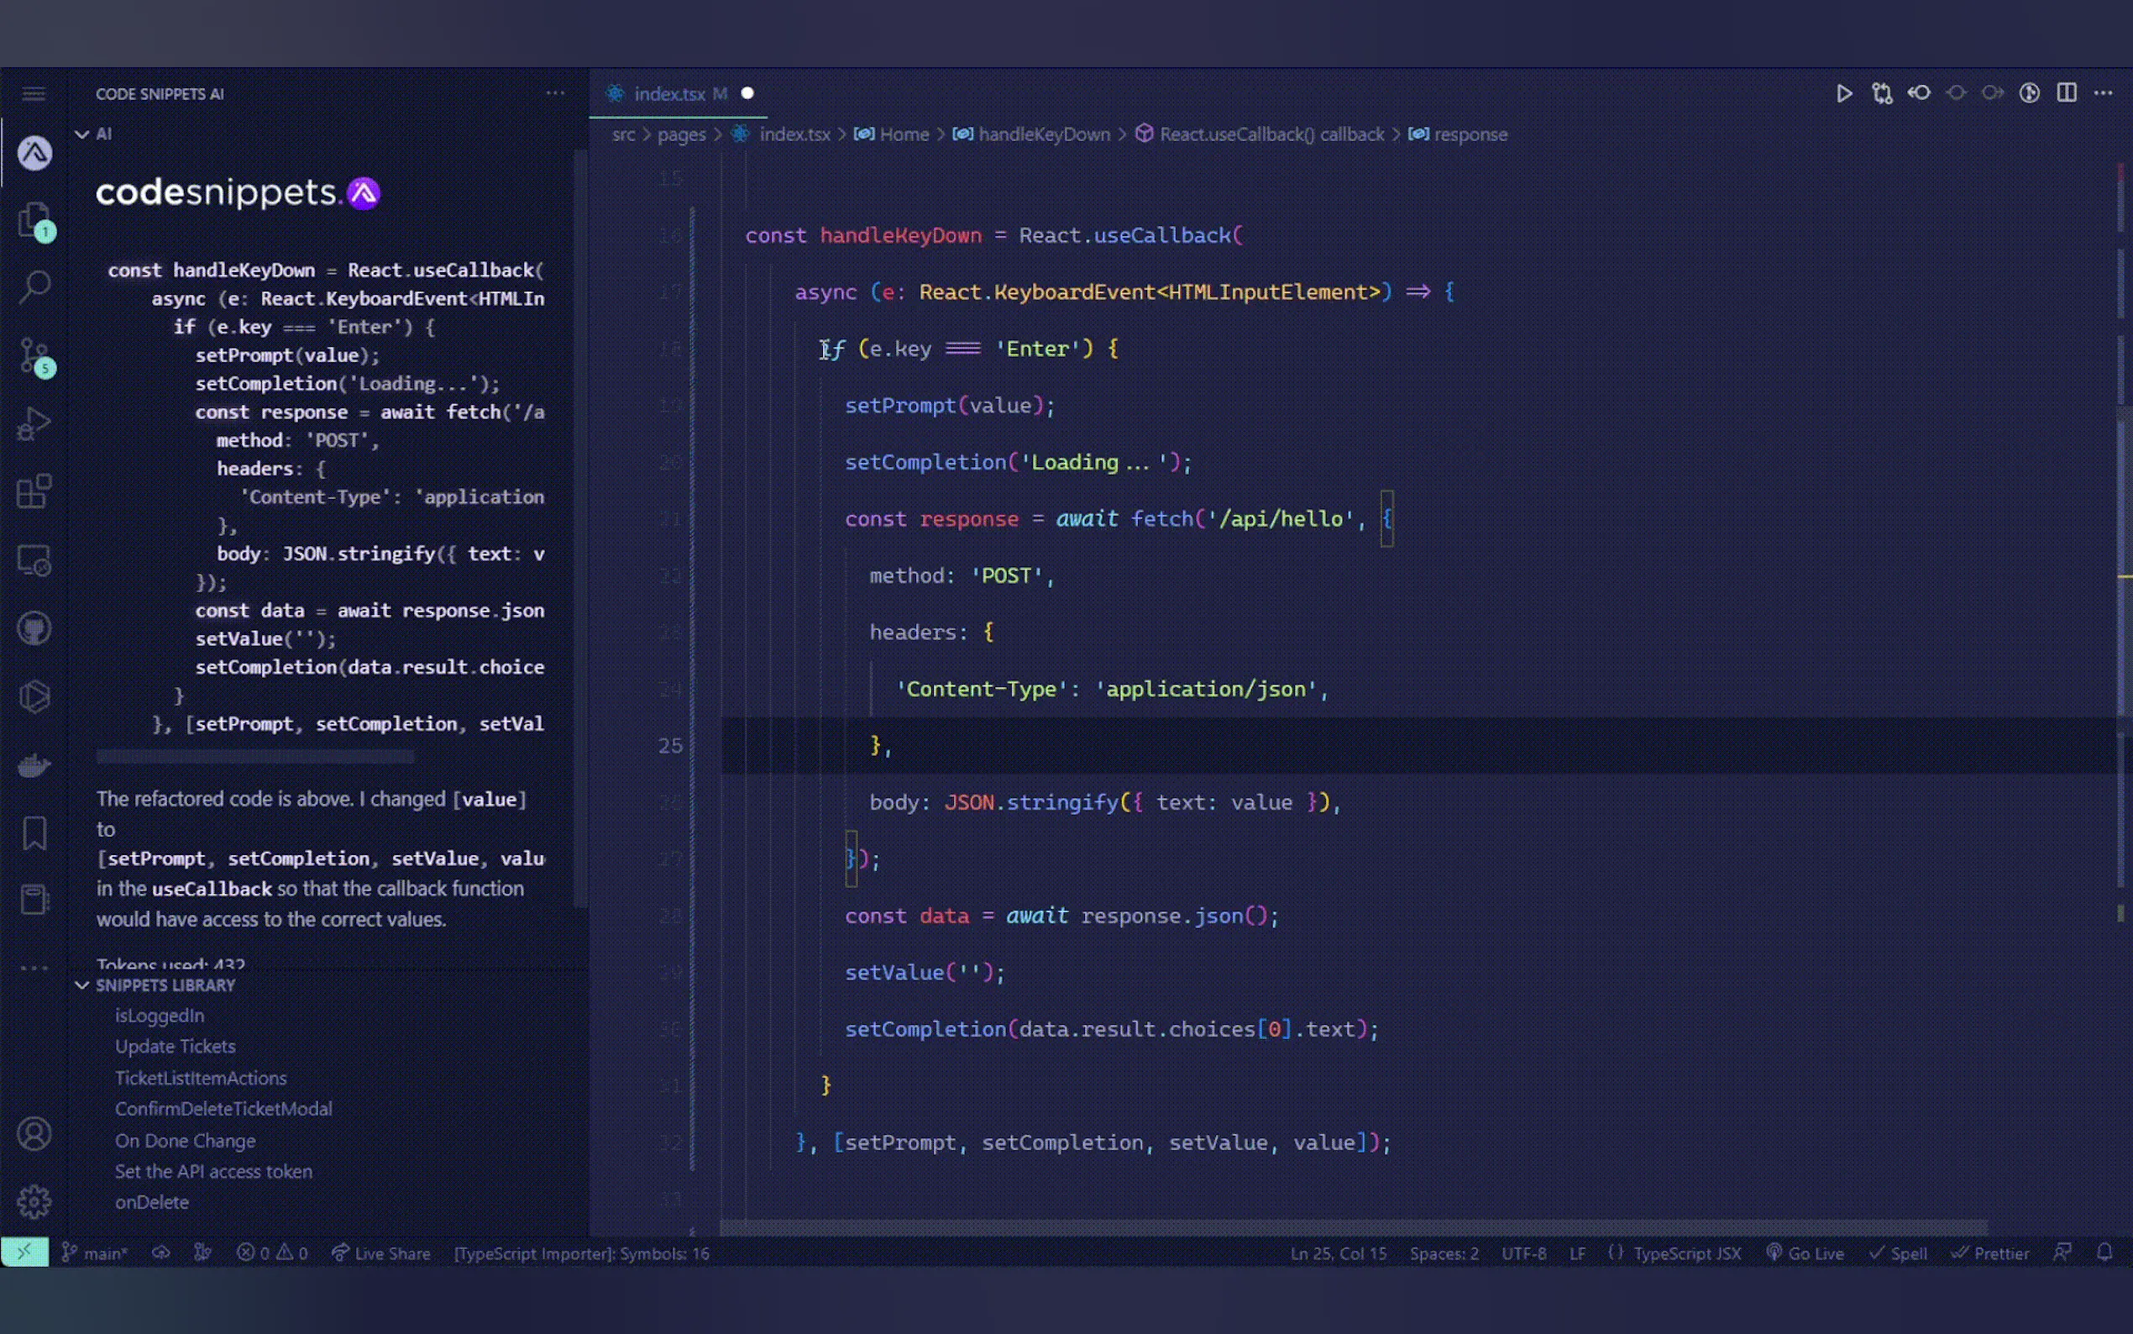Click the open changes compare icon
The height and width of the screenshot is (1334, 2133).
1882,93
